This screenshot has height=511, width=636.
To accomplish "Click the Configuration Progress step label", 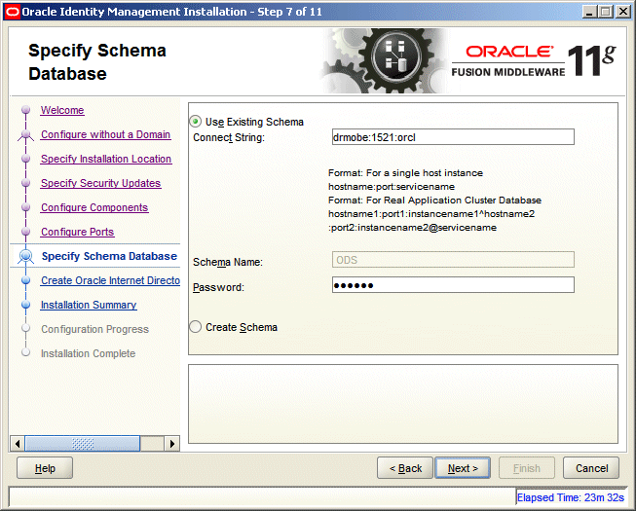I will click(94, 329).
